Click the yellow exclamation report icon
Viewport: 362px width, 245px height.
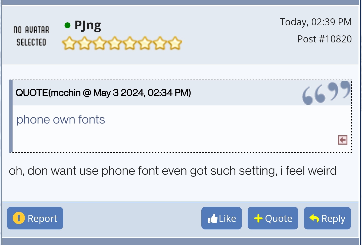coord(19,218)
